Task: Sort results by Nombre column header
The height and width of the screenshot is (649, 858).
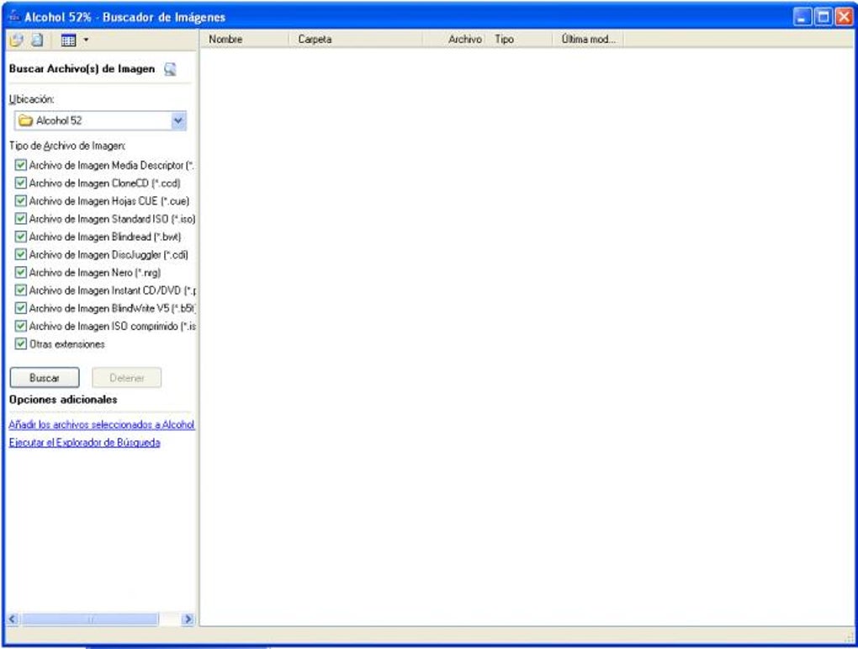Action: tap(245, 40)
